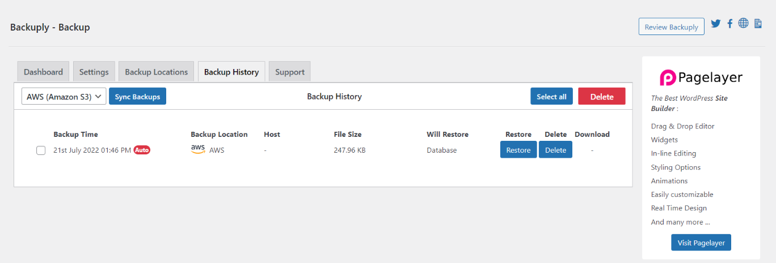Open the Support tab

(290, 72)
